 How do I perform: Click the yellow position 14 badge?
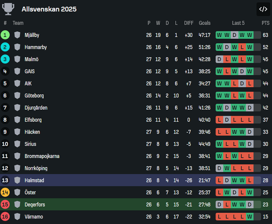5,192
